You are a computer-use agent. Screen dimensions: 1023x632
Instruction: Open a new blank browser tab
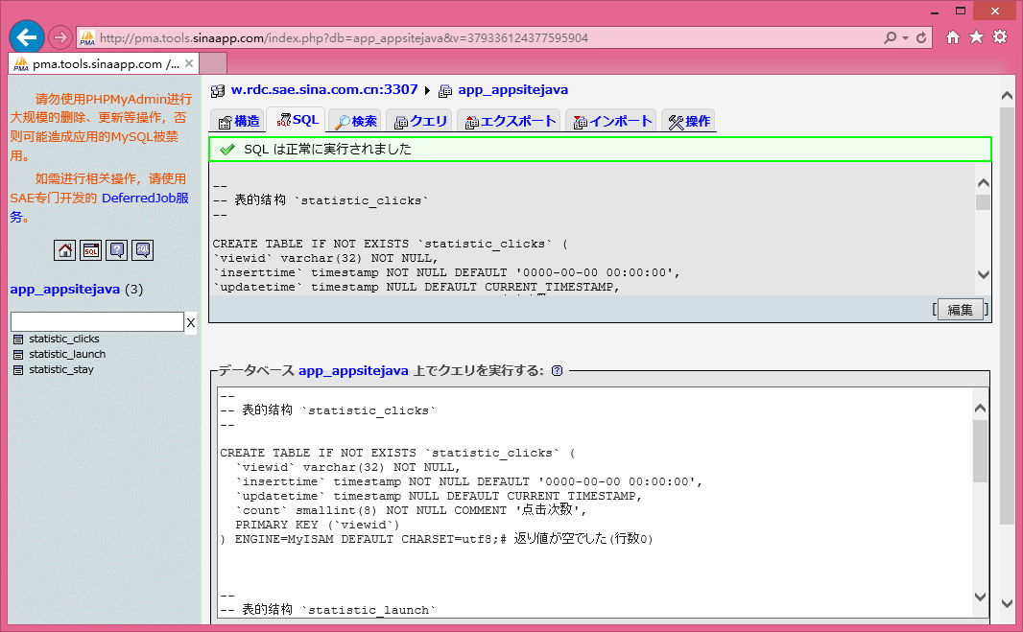[x=213, y=63]
